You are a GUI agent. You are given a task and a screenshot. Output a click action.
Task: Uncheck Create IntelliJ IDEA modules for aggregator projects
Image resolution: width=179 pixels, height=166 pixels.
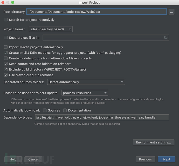(6, 53)
